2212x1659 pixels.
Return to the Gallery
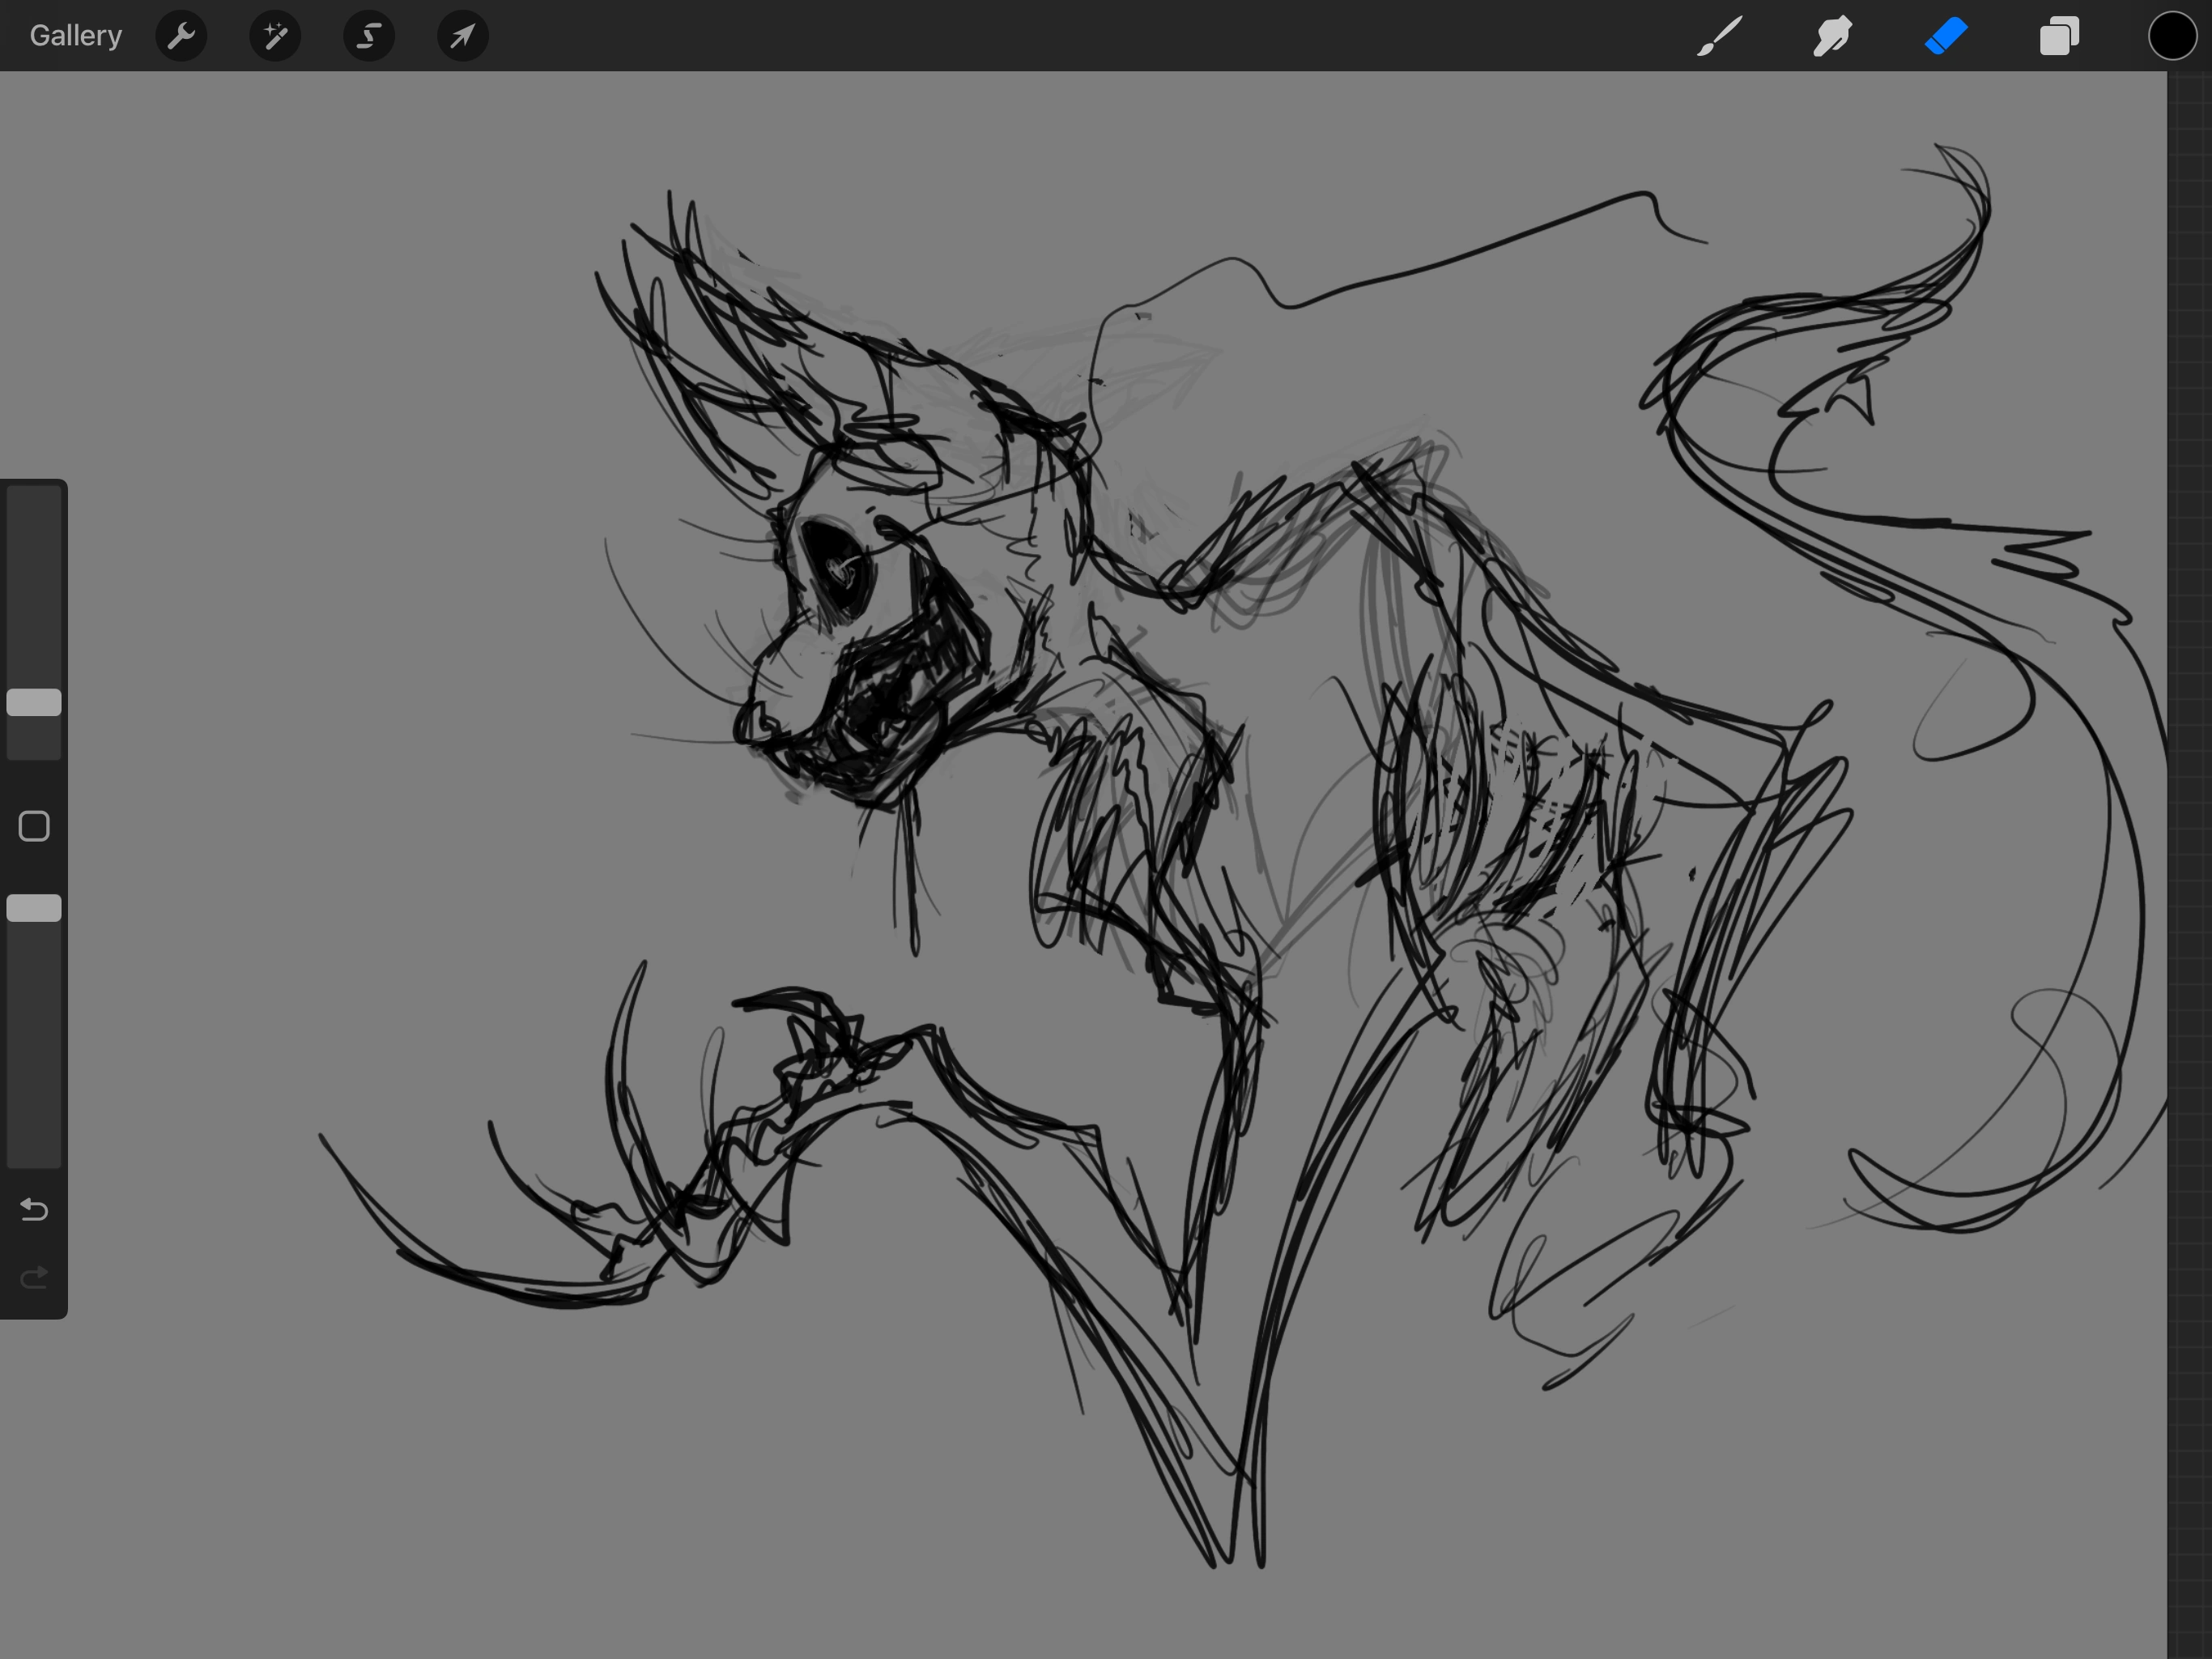pyautogui.click(x=75, y=35)
